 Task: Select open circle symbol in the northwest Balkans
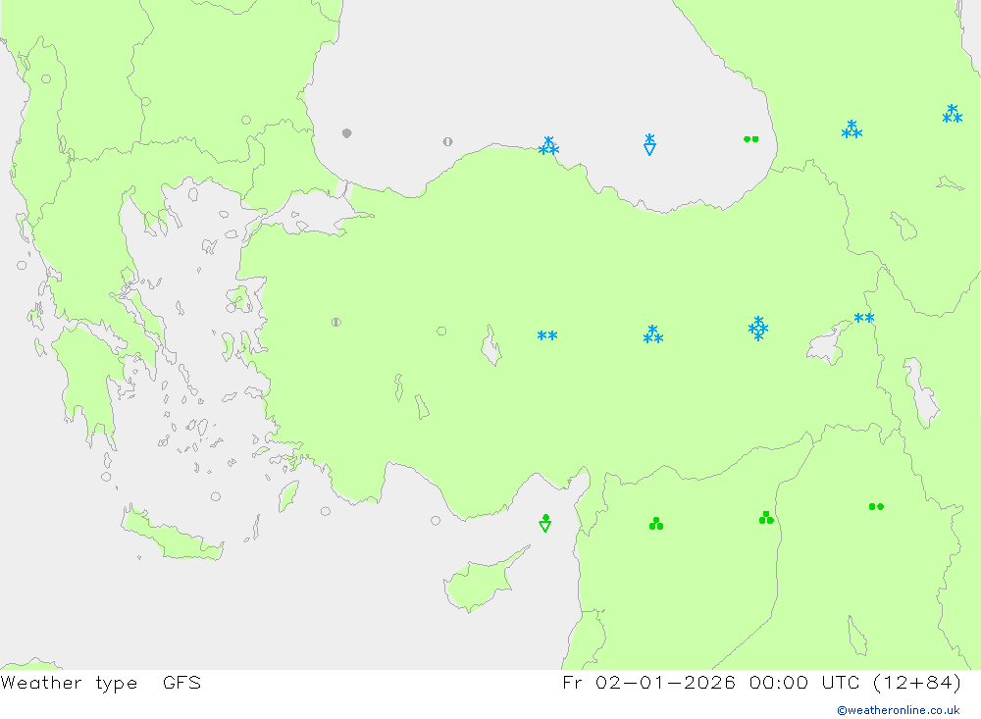[46, 78]
